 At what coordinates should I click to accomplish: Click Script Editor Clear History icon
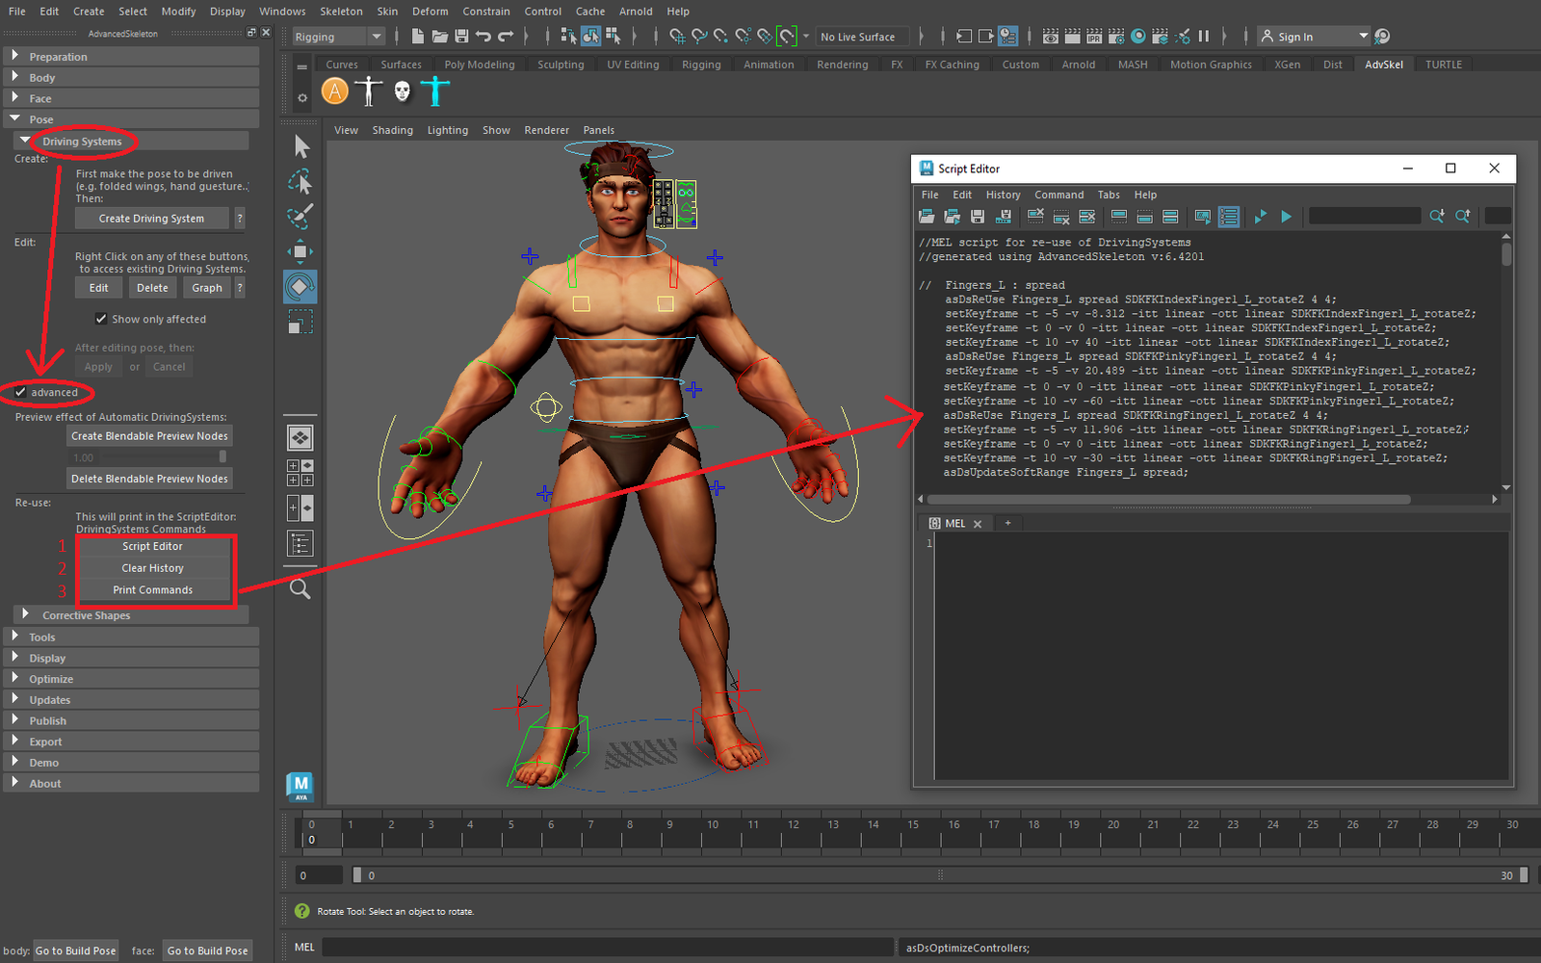tap(1035, 217)
